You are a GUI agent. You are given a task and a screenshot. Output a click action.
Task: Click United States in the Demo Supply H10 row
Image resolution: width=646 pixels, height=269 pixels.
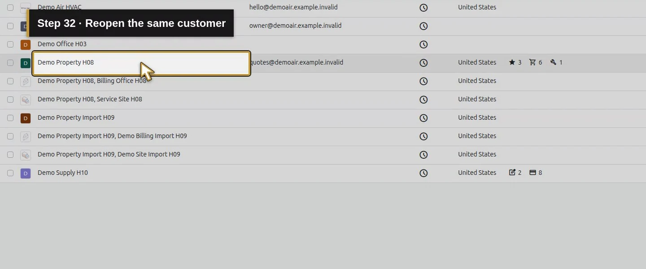[x=477, y=173]
